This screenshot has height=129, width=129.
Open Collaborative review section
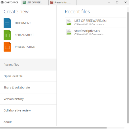pyautogui.click(x=28, y=110)
